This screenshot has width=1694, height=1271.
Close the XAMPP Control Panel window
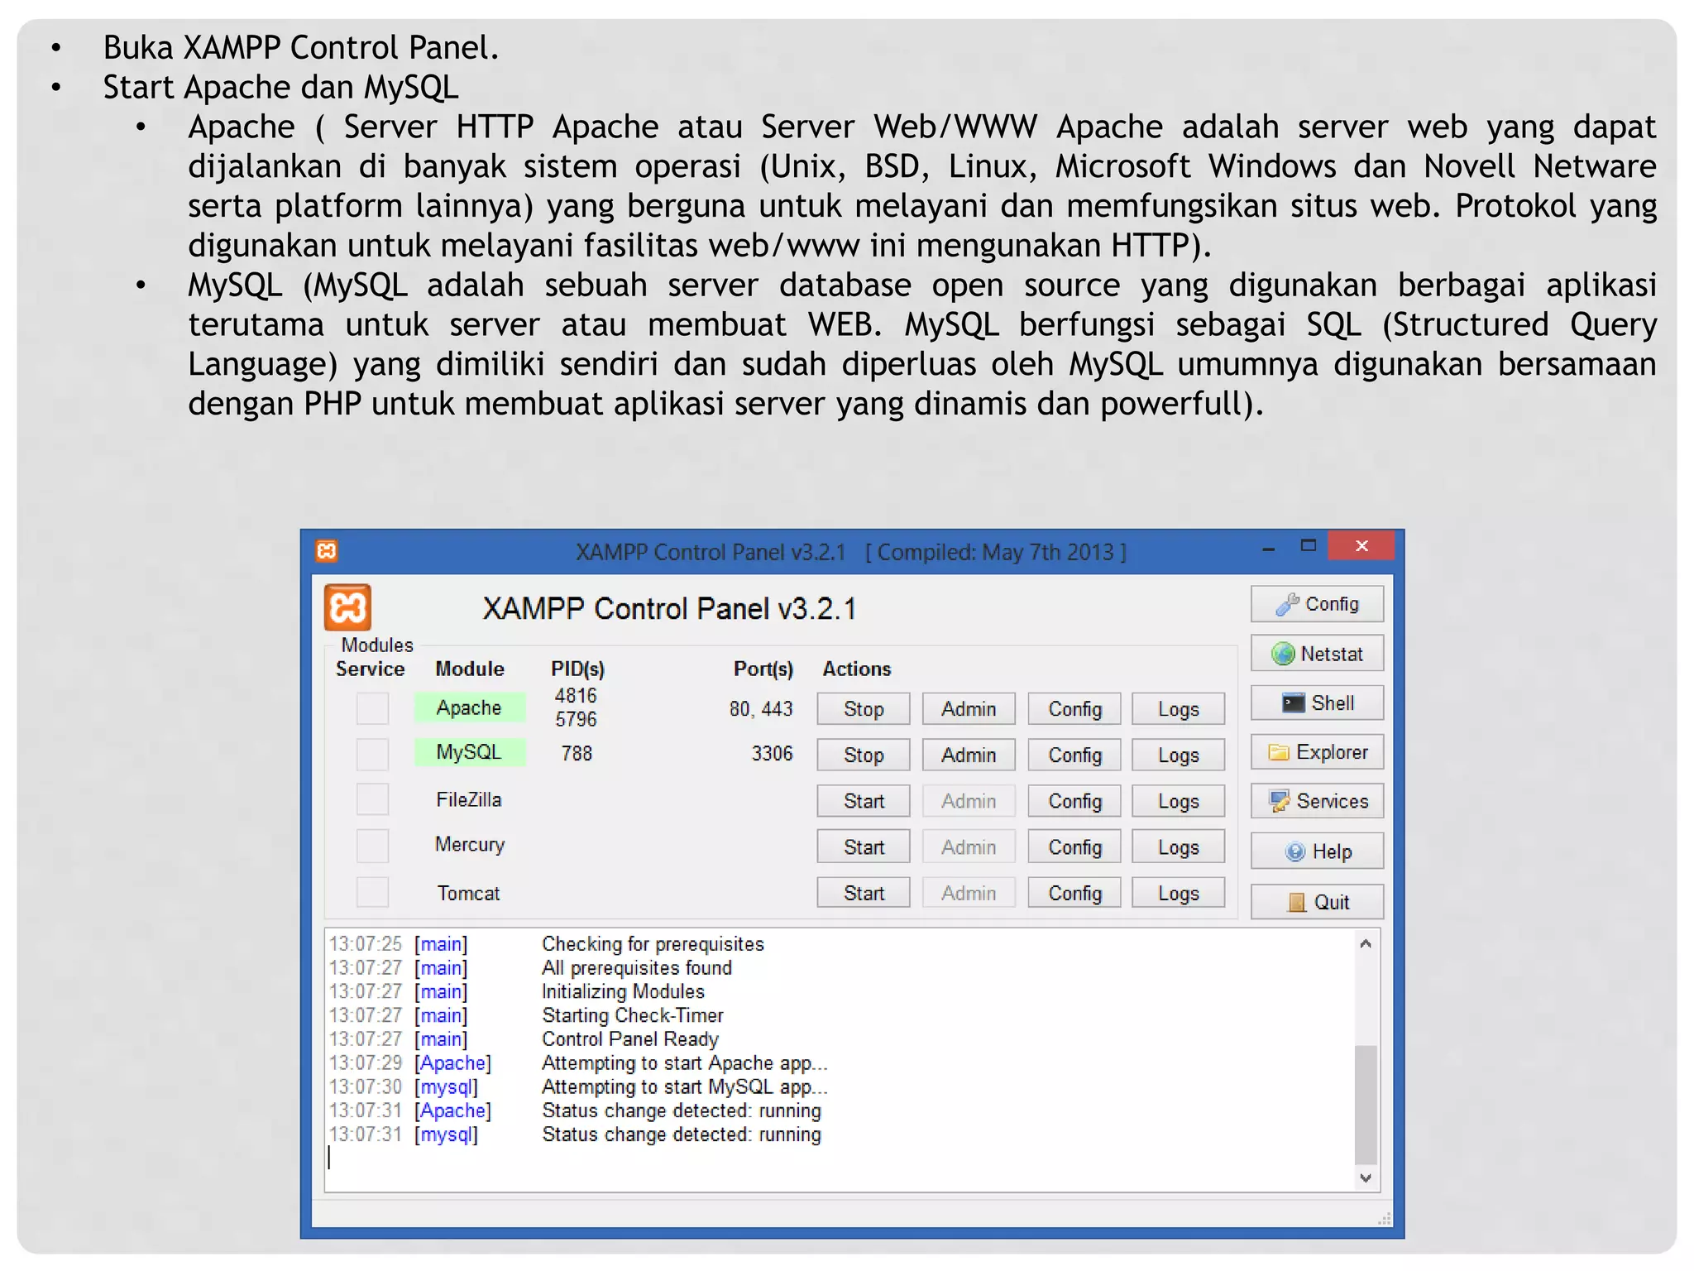1361,546
